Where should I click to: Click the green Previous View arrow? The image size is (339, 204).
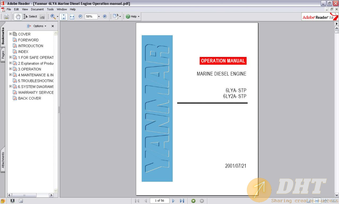coord(193,201)
